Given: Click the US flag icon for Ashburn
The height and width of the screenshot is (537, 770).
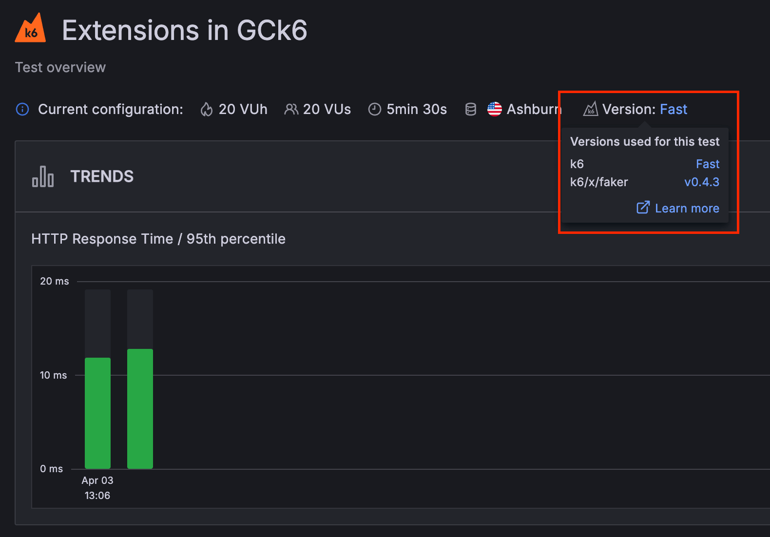Looking at the screenshot, I should tap(495, 109).
